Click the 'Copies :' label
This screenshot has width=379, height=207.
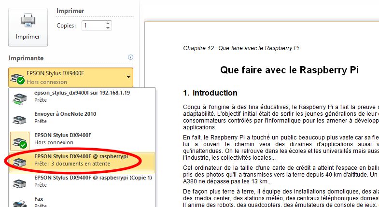coord(67,26)
